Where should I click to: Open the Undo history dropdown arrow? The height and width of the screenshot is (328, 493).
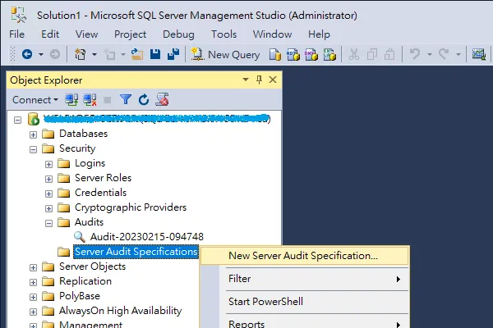429,55
